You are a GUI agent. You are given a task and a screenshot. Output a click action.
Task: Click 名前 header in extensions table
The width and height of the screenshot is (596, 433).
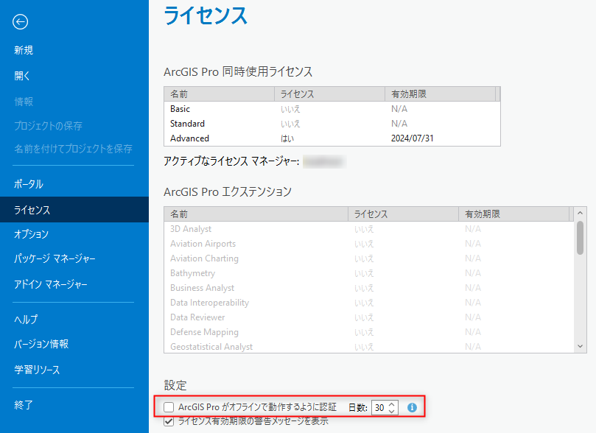(256, 214)
